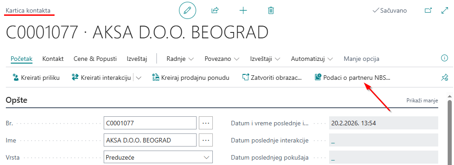Click Manje opcija

(x=361, y=59)
